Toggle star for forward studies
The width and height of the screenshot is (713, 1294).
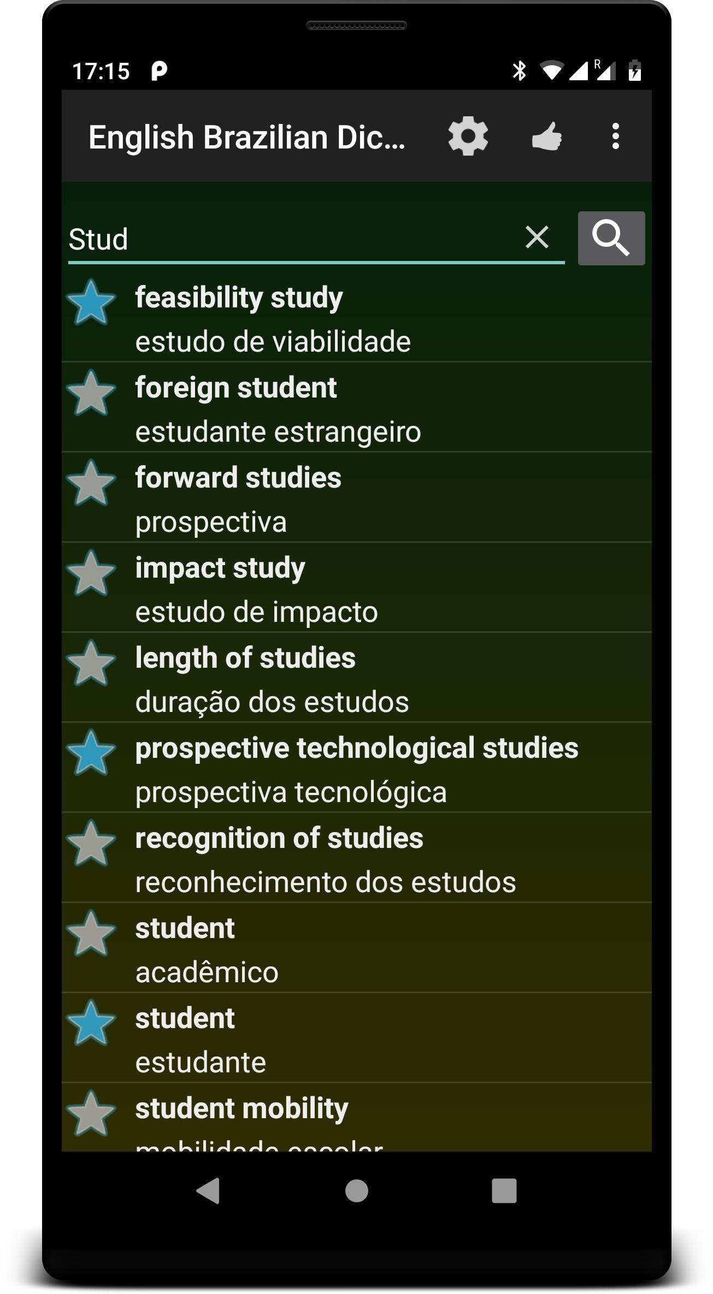click(x=91, y=483)
